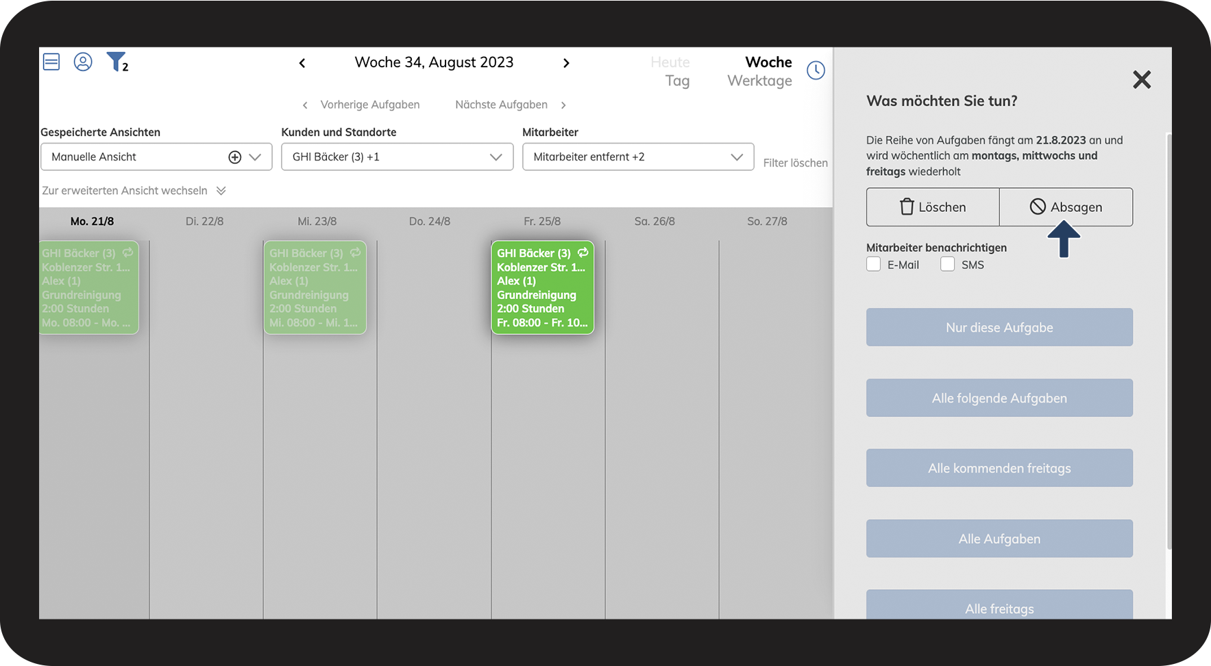The width and height of the screenshot is (1211, 666).
Task: Click the user profile icon
Action: pyautogui.click(x=83, y=62)
